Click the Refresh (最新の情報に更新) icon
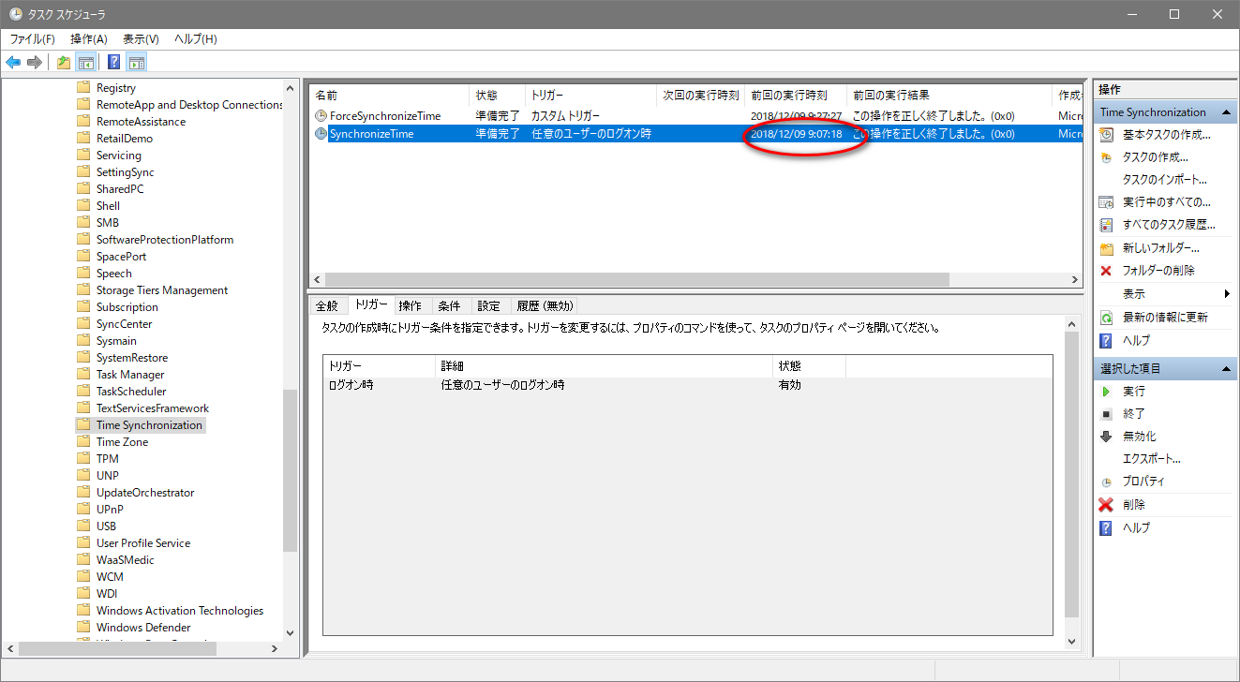The width and height of the screenshot is (1240, 682). point(1106,318)
